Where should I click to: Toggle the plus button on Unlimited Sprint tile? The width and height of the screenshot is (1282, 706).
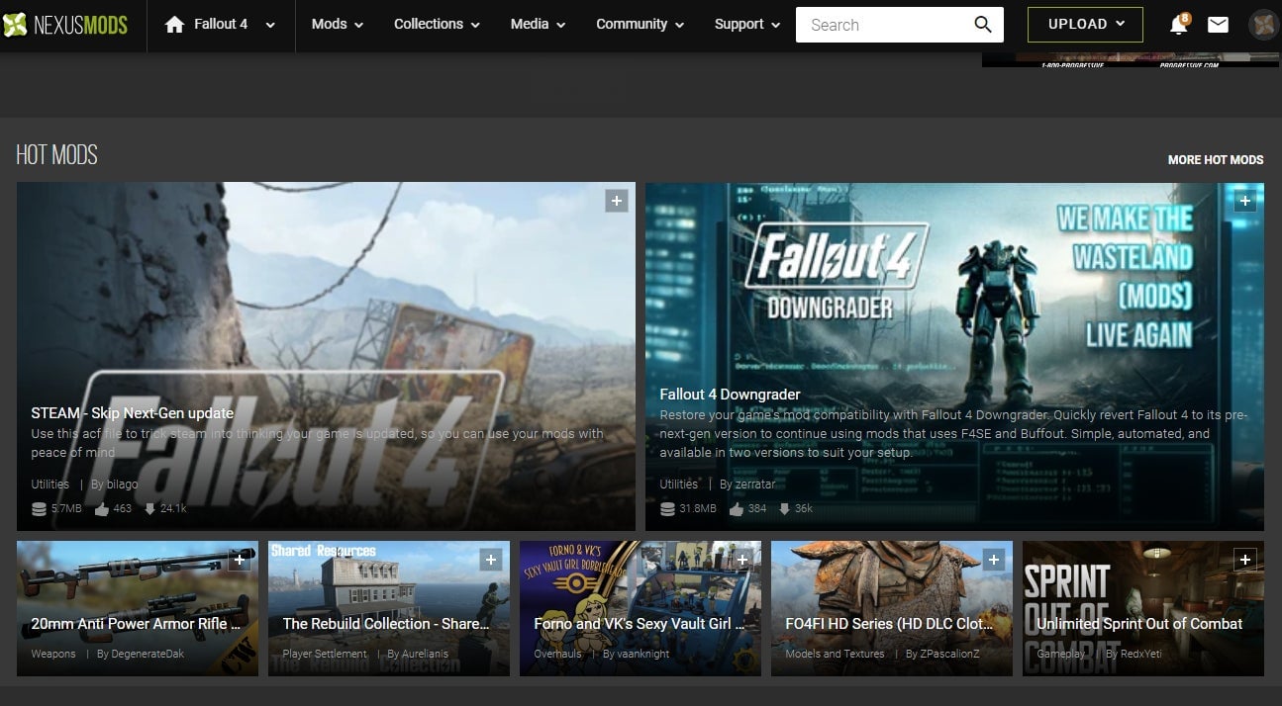click(1245, 559)
